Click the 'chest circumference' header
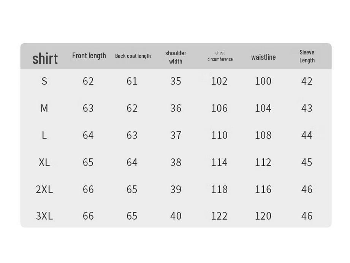Screen dimensions: 350x263 click(220, 56)
